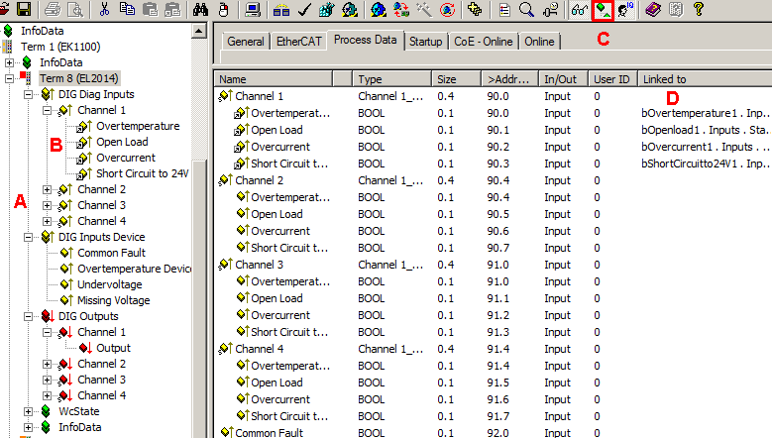Sort by the Type column header

coord(391,78)
